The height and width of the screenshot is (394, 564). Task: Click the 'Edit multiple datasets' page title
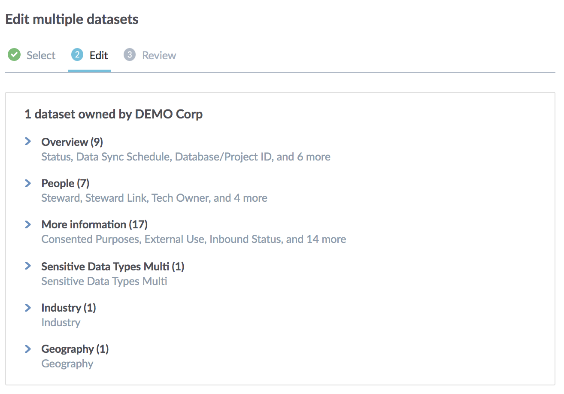[72, 19]
